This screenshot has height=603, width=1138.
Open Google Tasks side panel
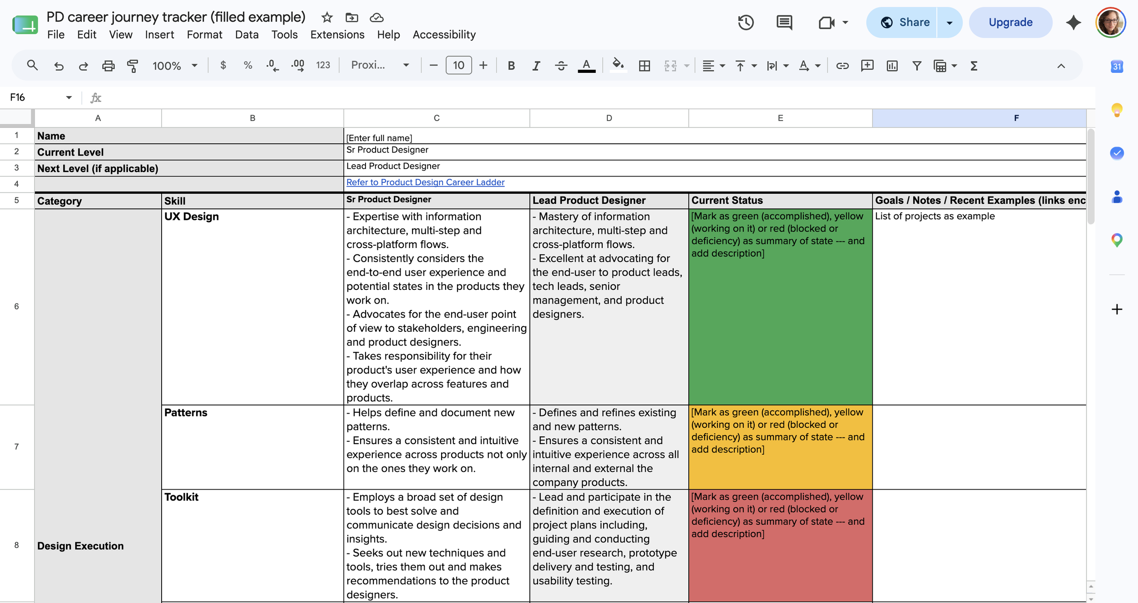pyautogui.click(x=1117, y=153)
